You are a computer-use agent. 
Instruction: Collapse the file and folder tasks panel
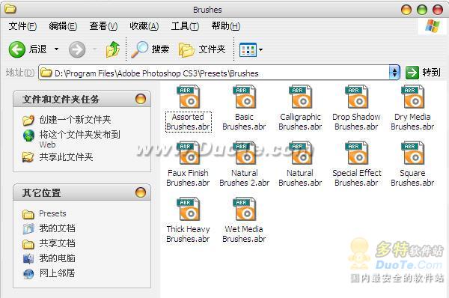(141, 99)
